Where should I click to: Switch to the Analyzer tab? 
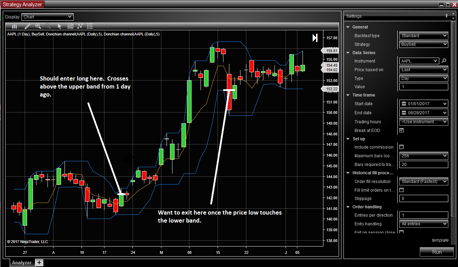[22, 263]
